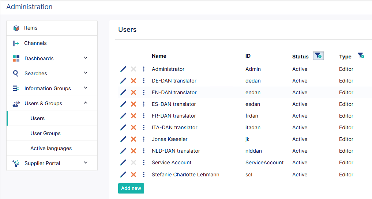
Task: Expand the Dashboards section chevron
Action: [86, 58]
